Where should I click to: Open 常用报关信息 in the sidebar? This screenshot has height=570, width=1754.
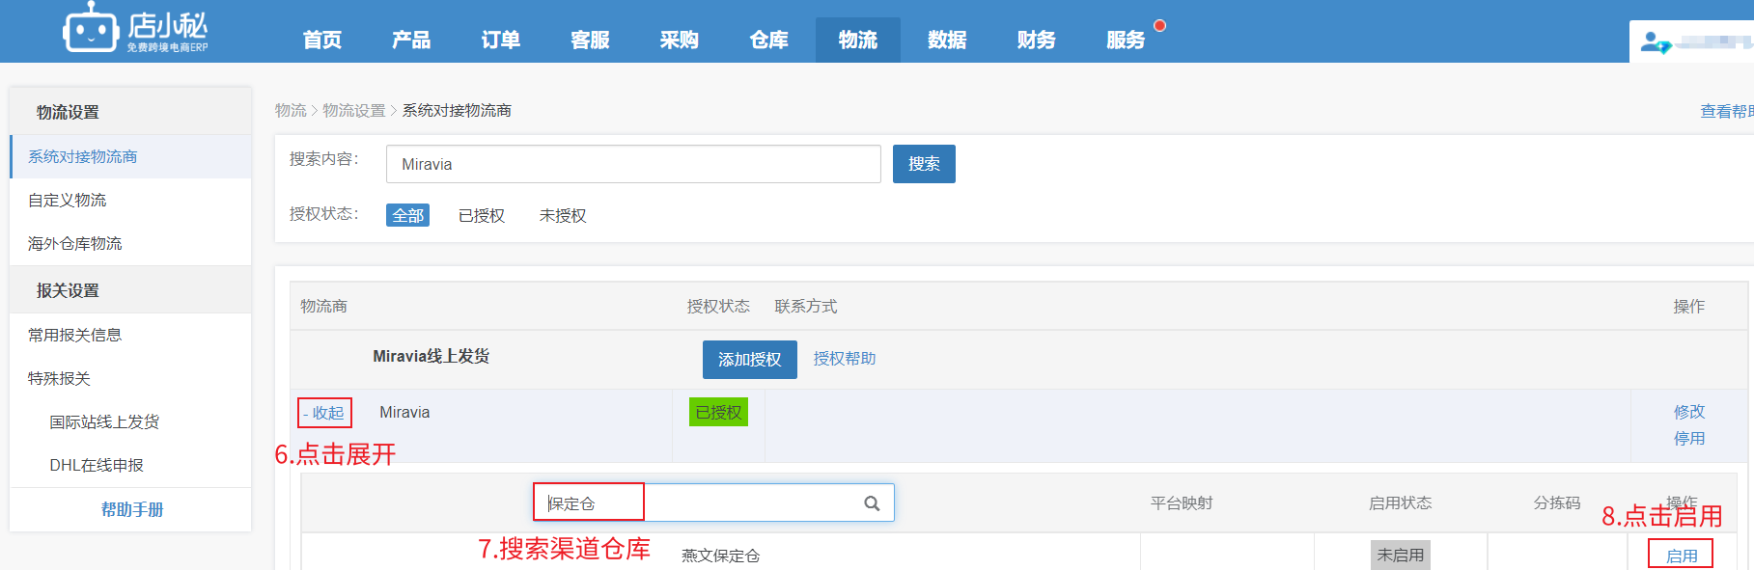tap(130, 335)
